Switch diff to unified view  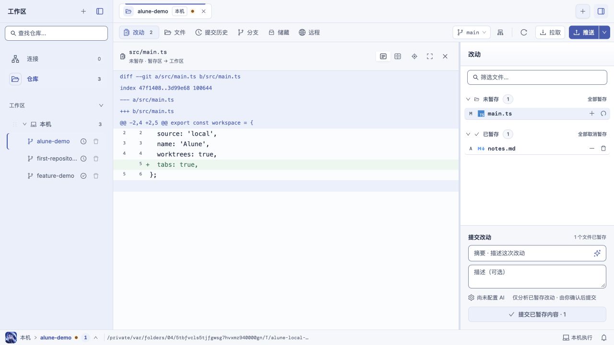(383, 57)
